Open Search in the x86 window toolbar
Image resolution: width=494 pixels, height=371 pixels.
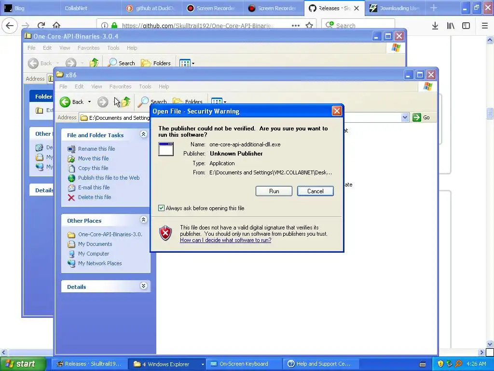pos(152,102)
